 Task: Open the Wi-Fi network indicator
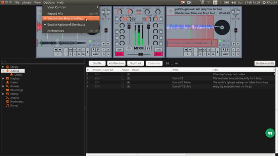coord(208,2)
